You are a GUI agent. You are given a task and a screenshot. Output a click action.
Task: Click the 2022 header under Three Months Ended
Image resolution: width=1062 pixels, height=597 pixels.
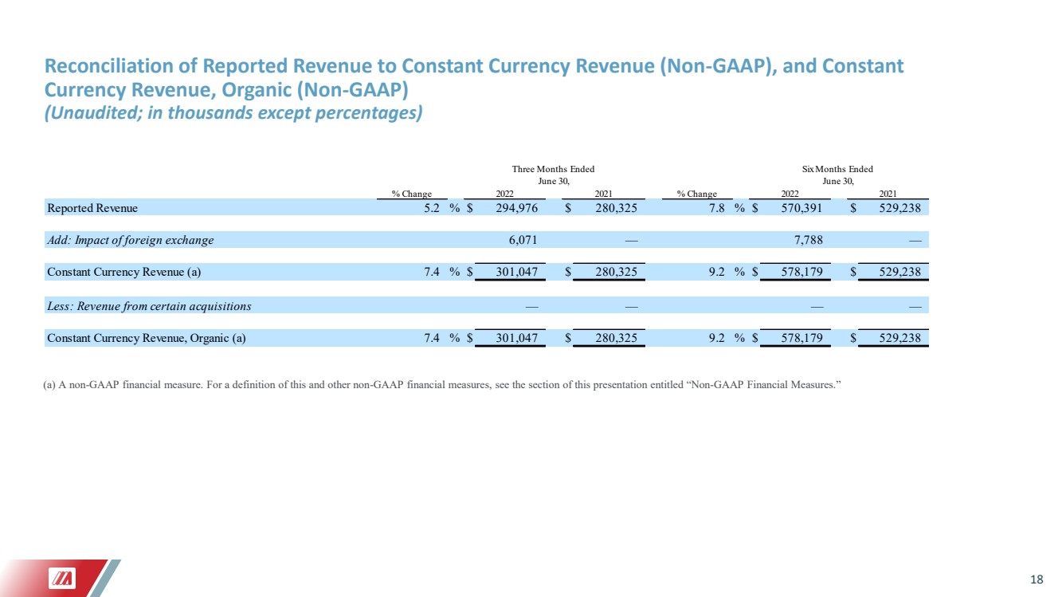tap(504, 194)
